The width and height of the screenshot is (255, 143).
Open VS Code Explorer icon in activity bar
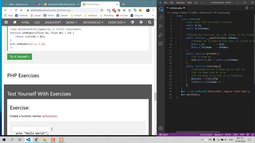(161, 9)
